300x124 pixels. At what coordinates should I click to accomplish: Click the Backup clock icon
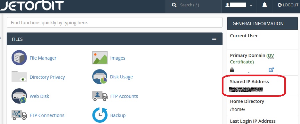point(100,115)
